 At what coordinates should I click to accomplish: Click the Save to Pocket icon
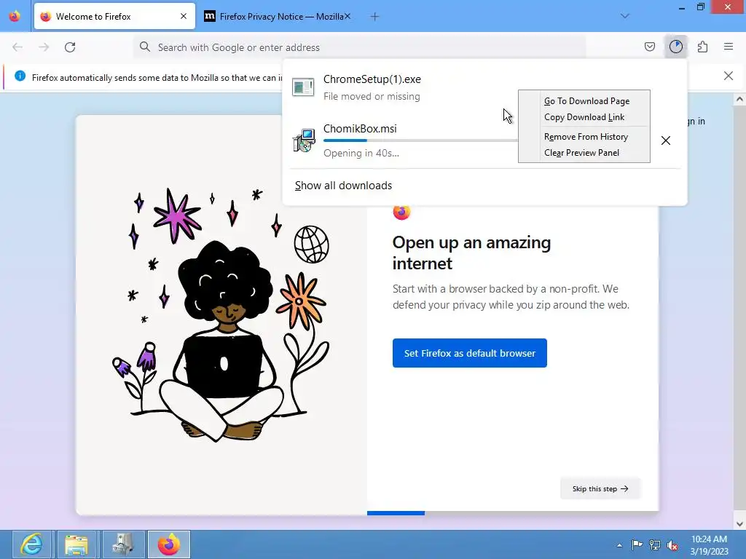point(649,47)
